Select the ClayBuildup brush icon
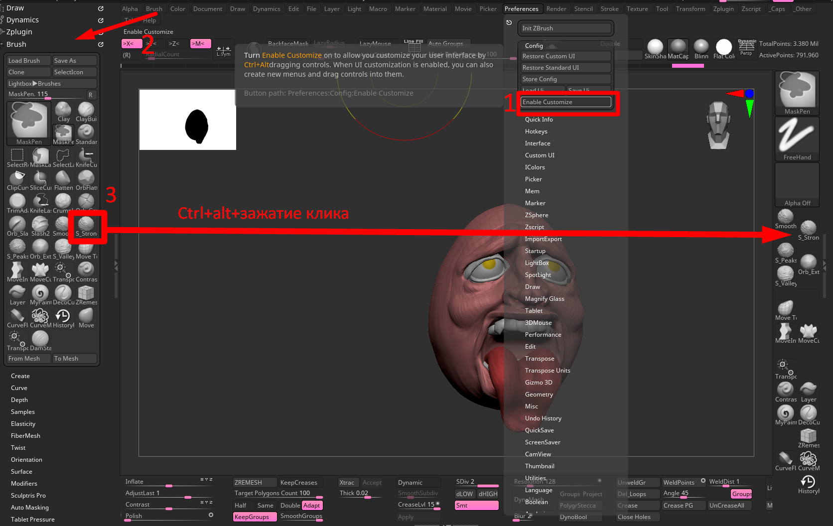 click(86, 112)
